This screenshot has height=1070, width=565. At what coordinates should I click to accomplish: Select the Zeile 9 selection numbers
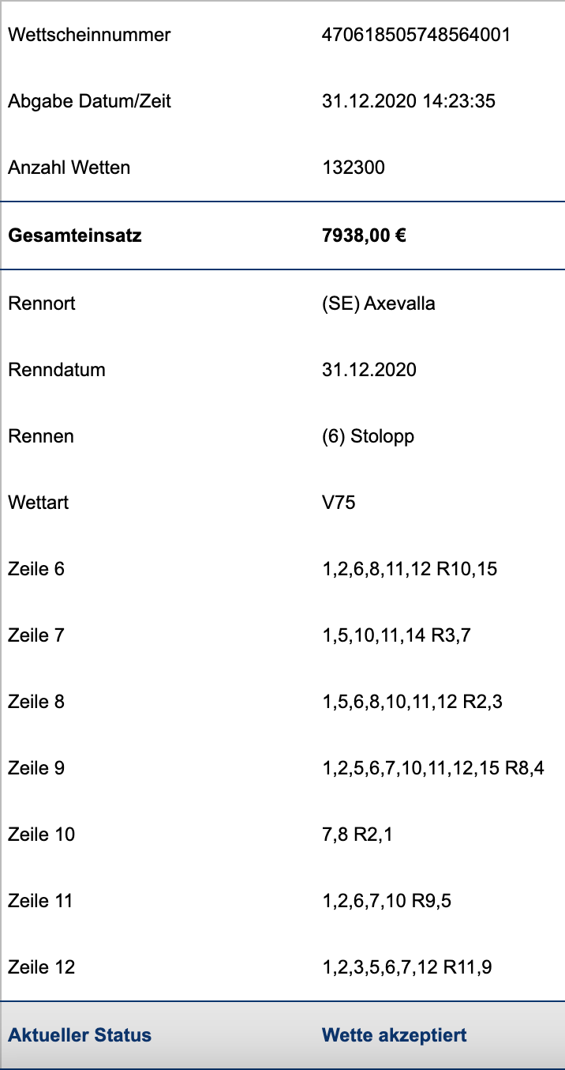pos(434,768)
